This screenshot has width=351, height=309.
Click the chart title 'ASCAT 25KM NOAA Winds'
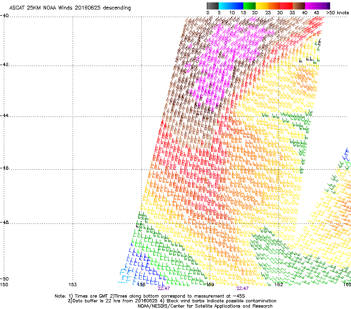(41, 8)
